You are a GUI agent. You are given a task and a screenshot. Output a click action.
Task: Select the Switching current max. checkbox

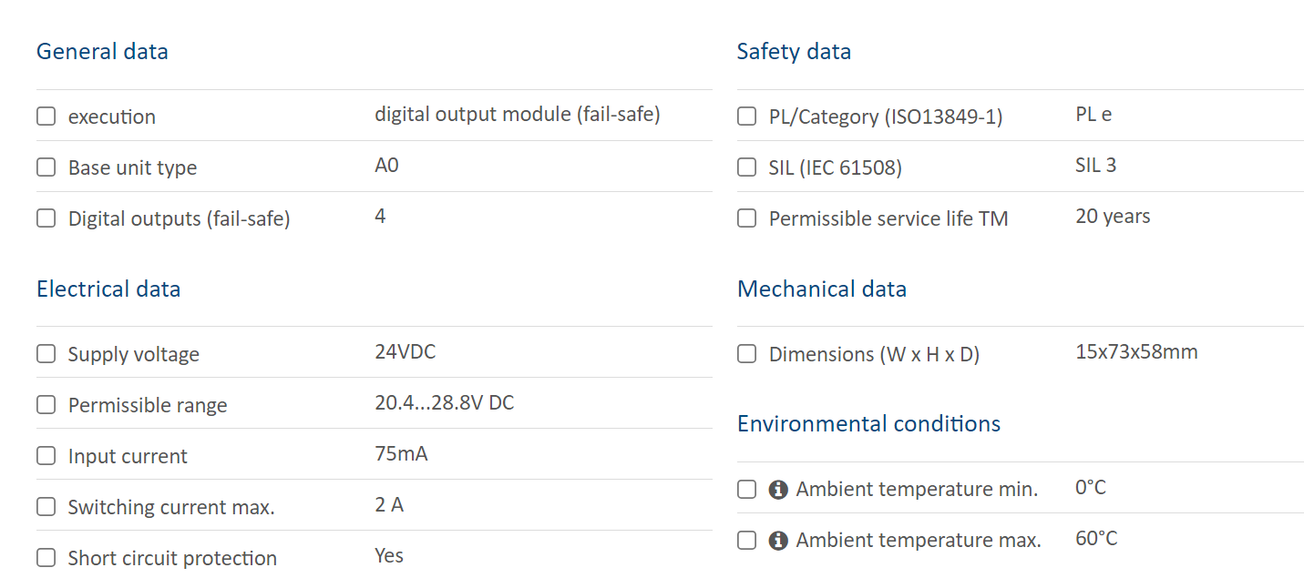(46, 507)
